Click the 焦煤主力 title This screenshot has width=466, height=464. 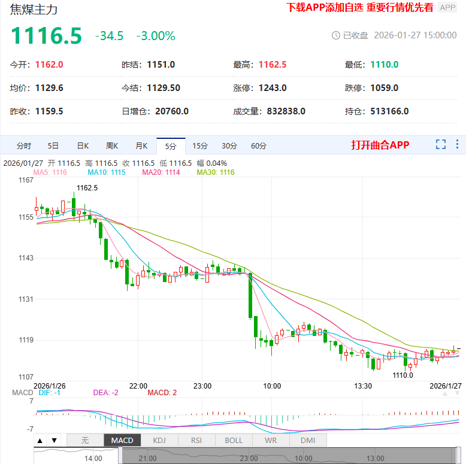pos(34,9)
